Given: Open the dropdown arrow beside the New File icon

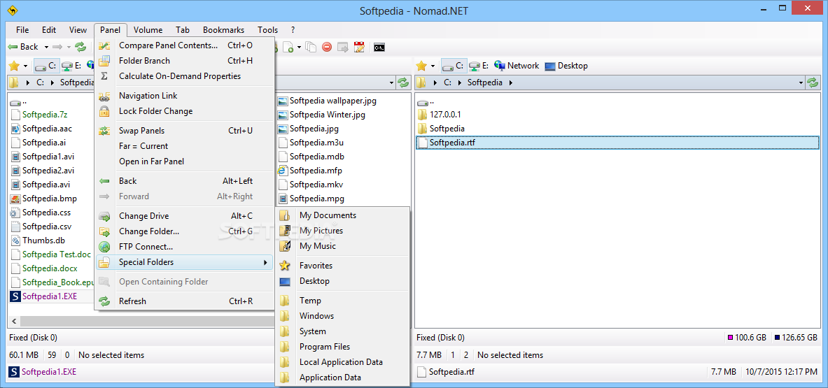Looking at the screenshot, I should (x=299, y=47).
